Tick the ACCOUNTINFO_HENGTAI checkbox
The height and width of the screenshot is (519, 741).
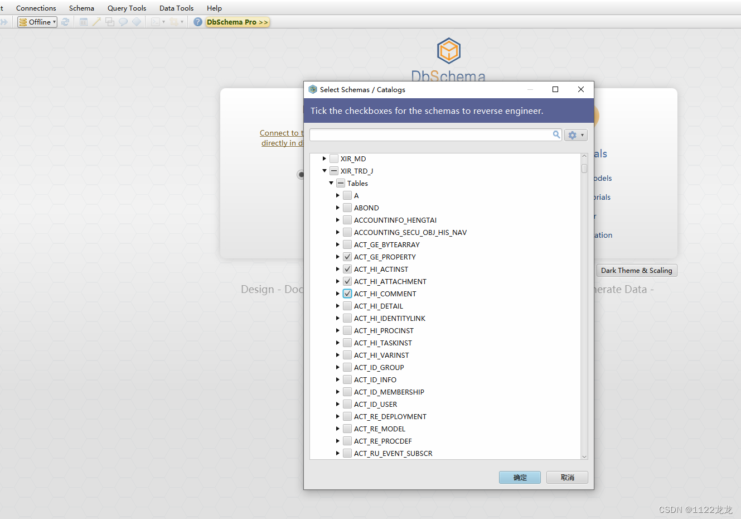coord(347,220)
